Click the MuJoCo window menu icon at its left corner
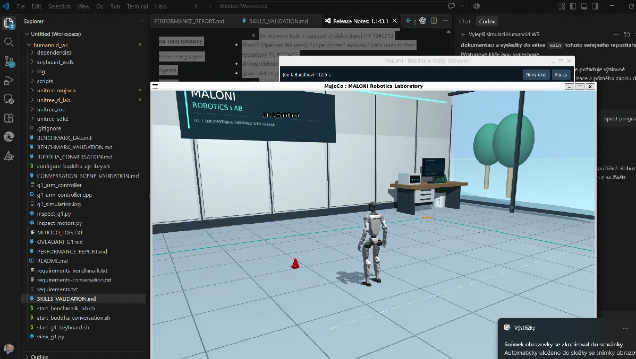 point(155,86)
